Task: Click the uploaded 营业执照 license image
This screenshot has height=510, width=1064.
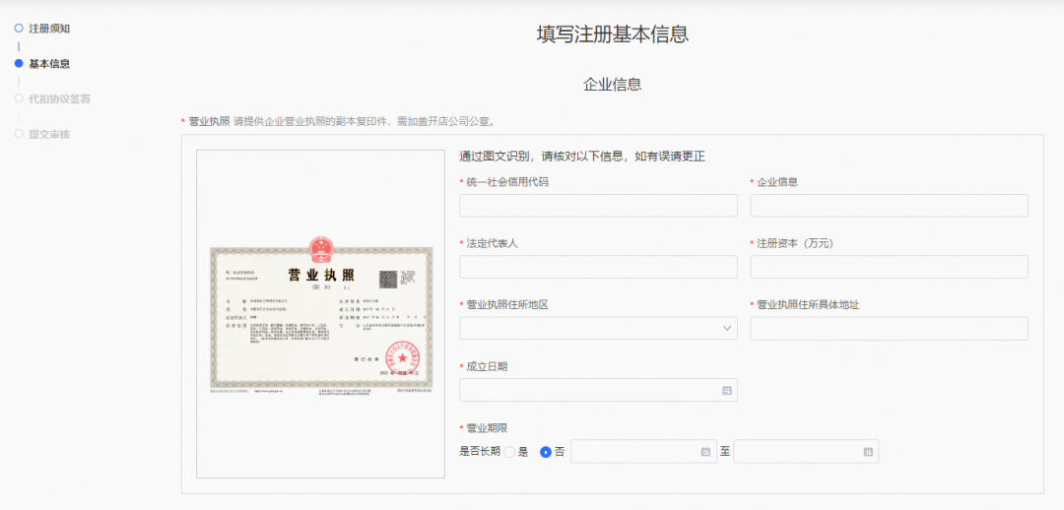Action: pos(321,313)
